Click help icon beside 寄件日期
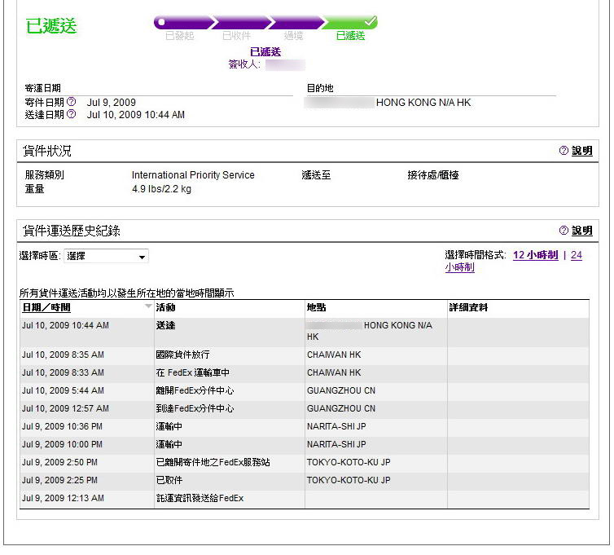This screenshot has height=555, width=614. tap(72, 102)
